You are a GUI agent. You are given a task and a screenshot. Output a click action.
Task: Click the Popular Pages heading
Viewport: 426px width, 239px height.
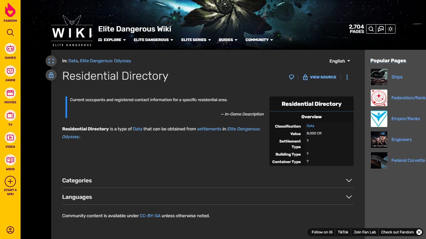(388, 61)
